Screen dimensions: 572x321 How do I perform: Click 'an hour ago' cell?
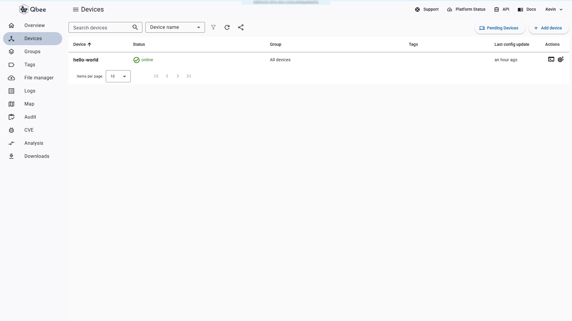[x=506, y=60]
